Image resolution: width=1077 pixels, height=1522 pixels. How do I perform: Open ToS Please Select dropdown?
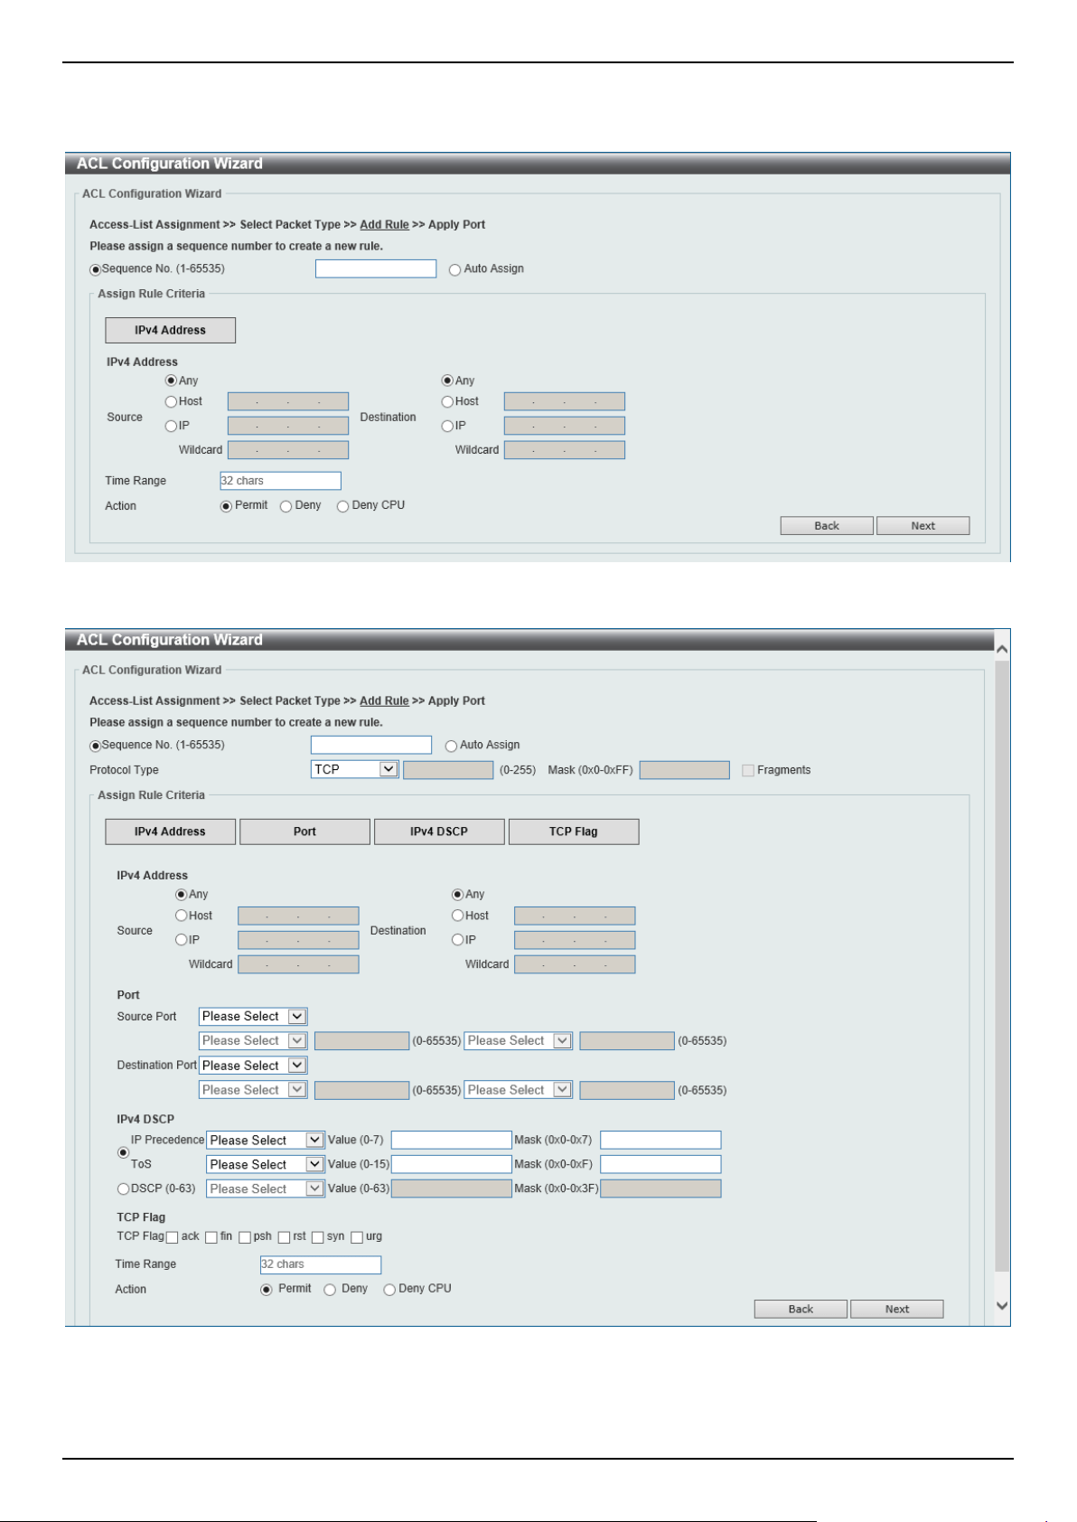[266, 1164]
